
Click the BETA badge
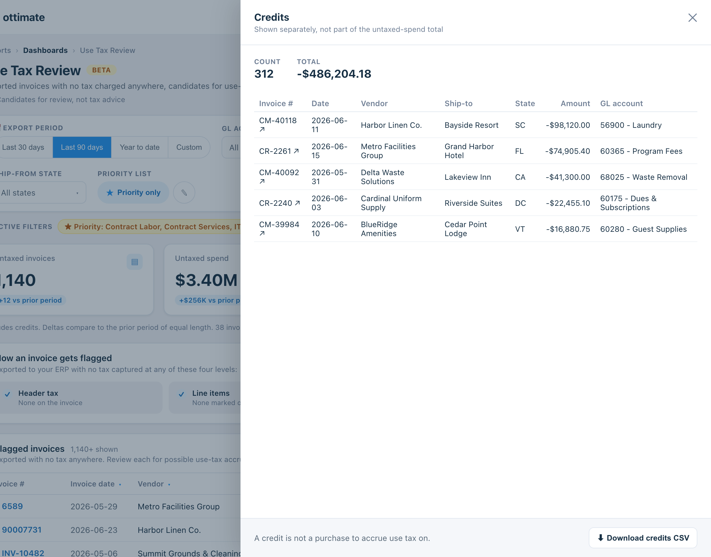pyautogui.click(x=102, y=70)
